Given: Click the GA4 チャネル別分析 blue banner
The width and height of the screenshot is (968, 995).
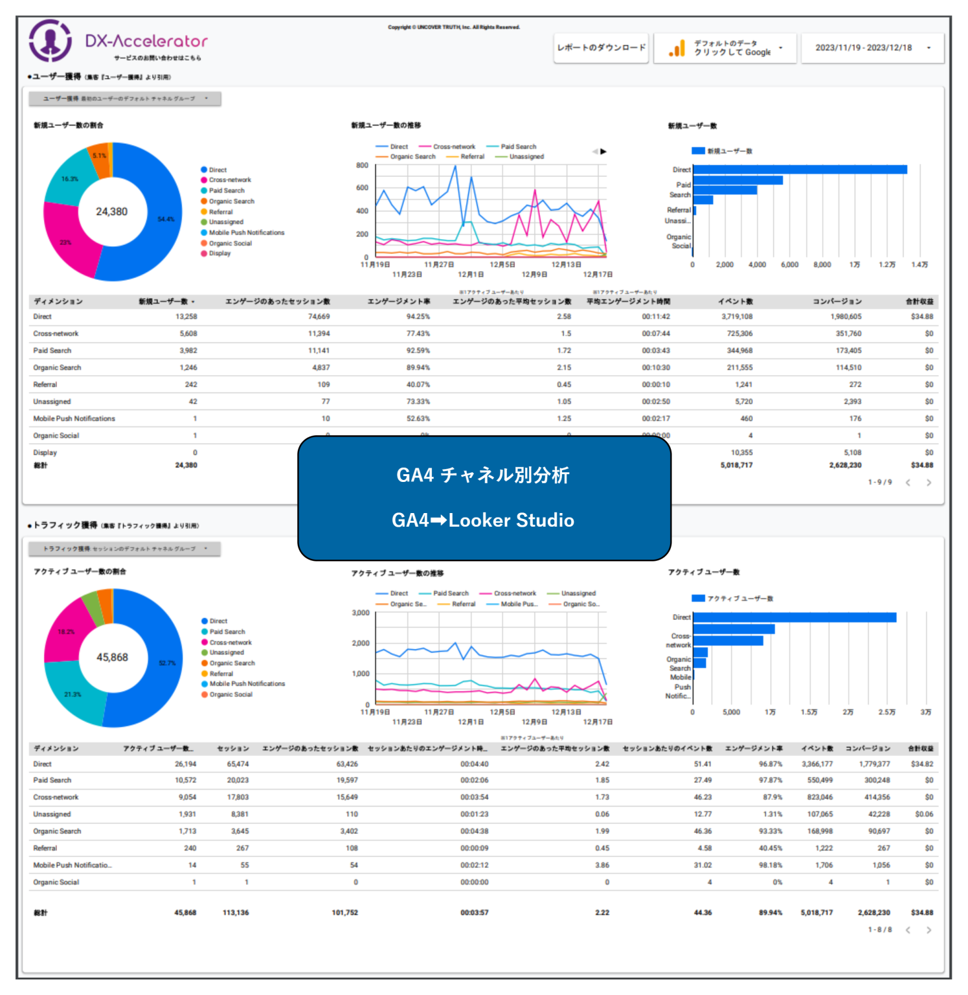Looking at the screenshot, I should [x=484, y=497].
